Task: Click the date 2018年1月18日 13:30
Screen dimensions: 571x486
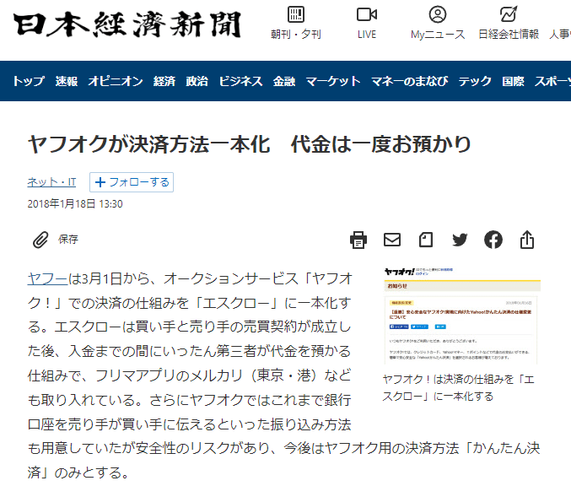Action: pyautogui.click(x=75, y=203)
